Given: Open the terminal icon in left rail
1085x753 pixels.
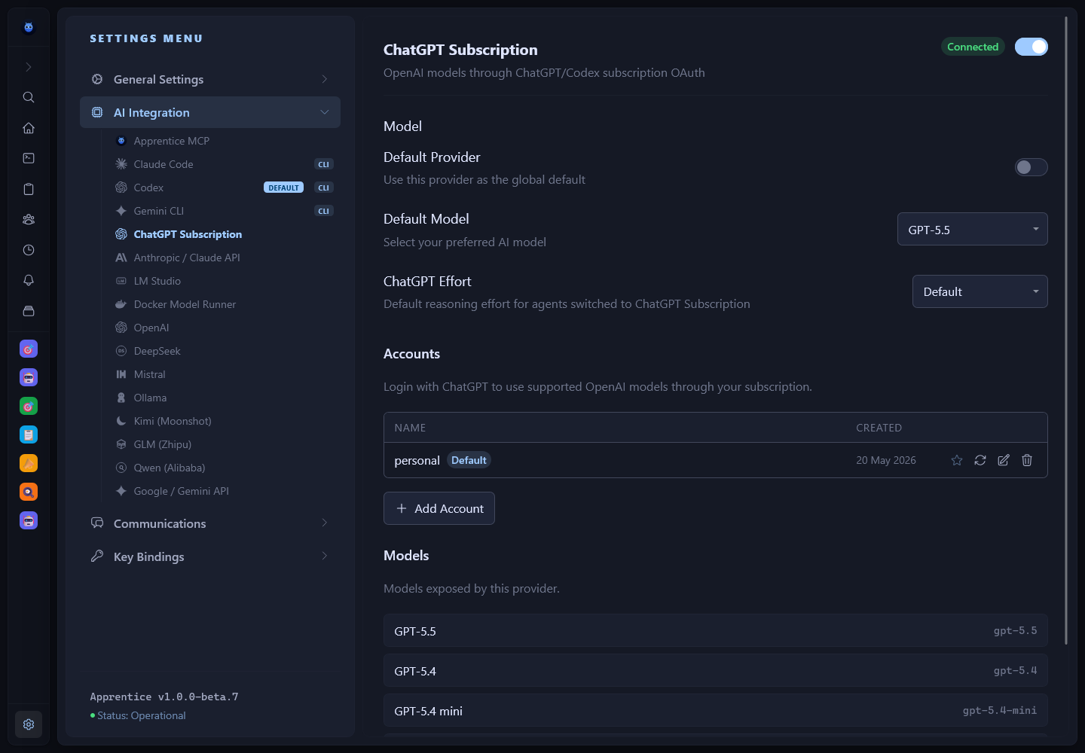Looking at the screenshot, I should (29, 158).
